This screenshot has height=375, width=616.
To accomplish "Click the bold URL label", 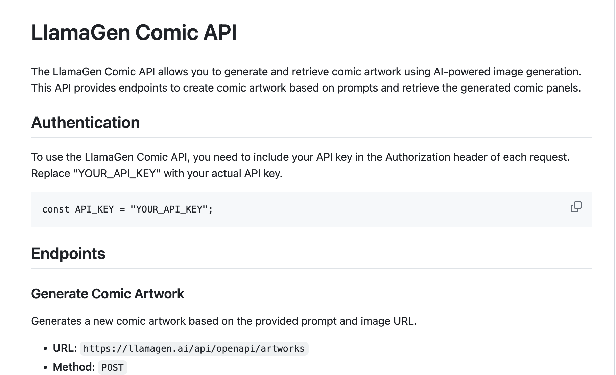I will (x=65, y=348).
